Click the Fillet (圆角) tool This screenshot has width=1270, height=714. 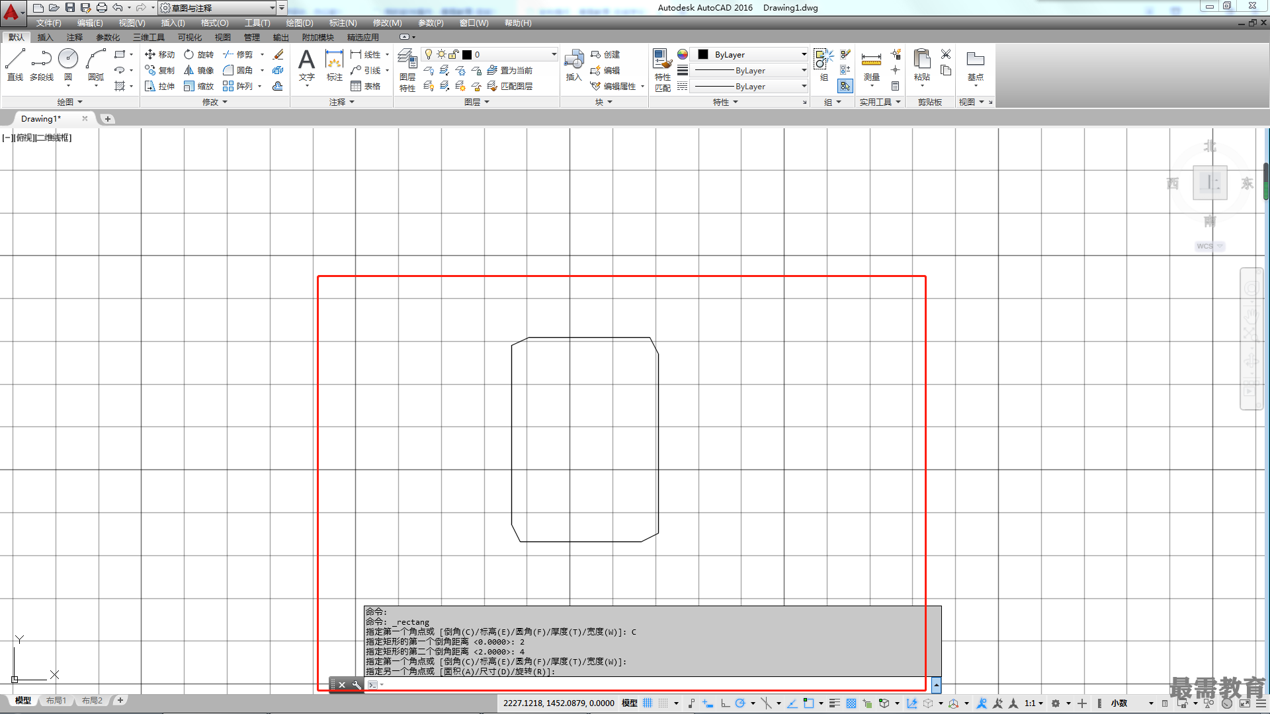(x=237, y=70)
